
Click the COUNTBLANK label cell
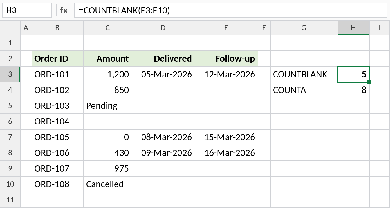pos(304,74)
